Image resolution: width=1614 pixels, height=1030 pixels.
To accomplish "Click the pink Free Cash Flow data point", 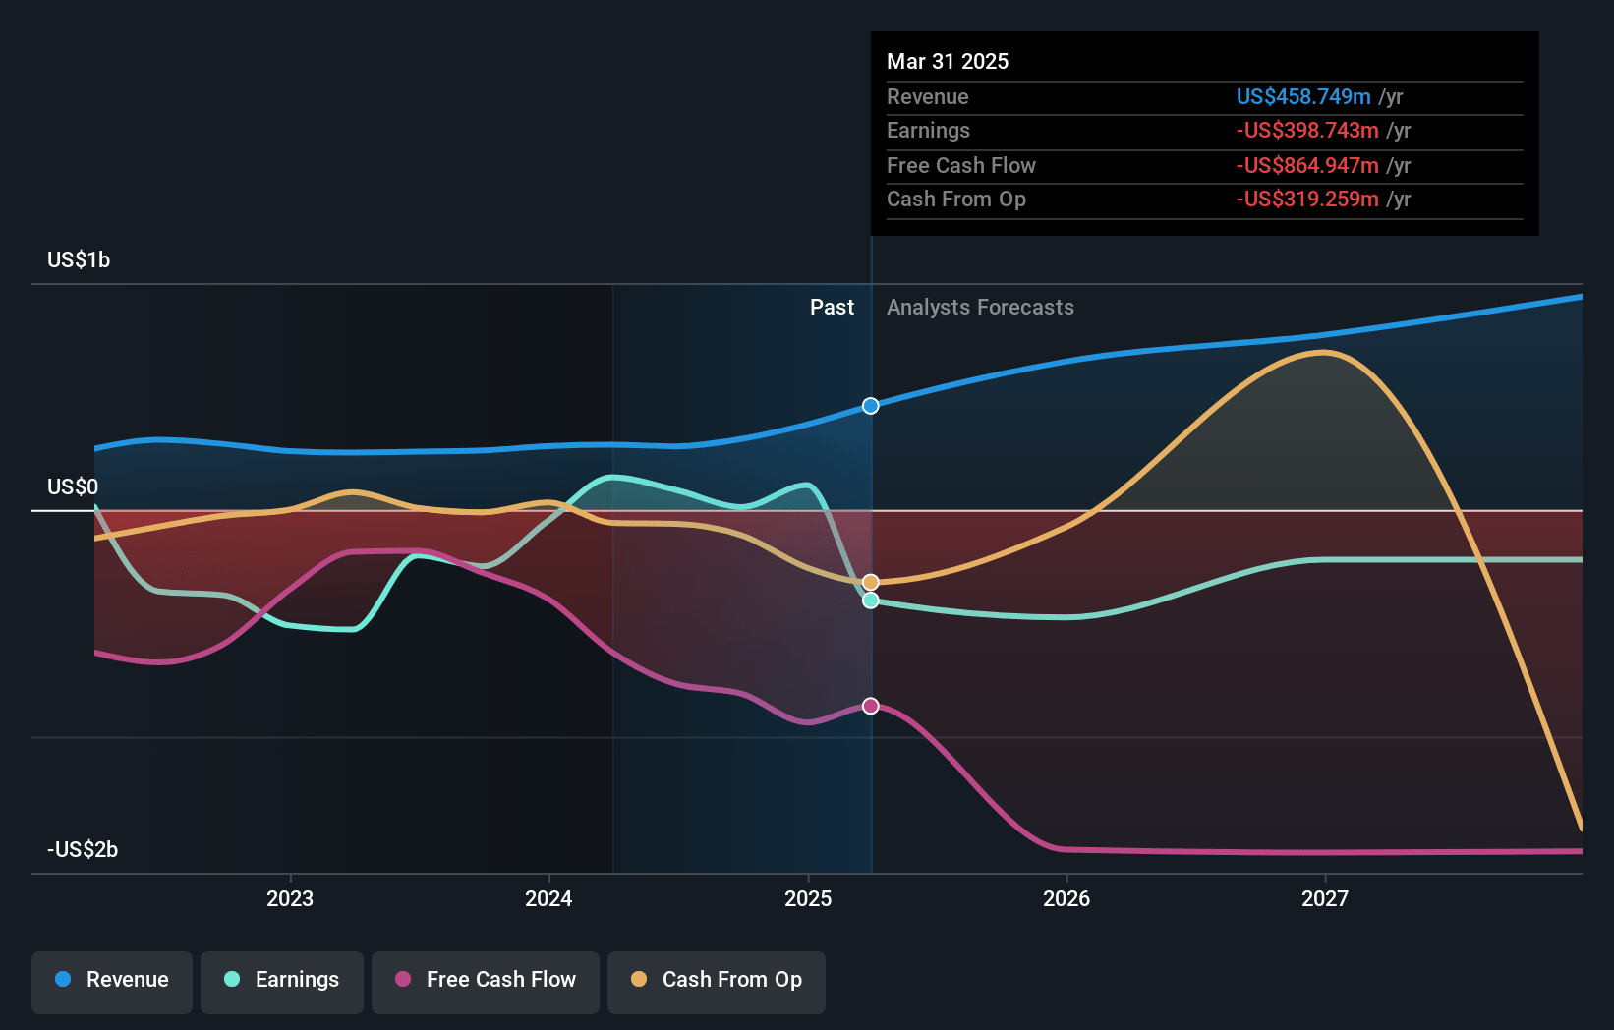I will [871, 706].
